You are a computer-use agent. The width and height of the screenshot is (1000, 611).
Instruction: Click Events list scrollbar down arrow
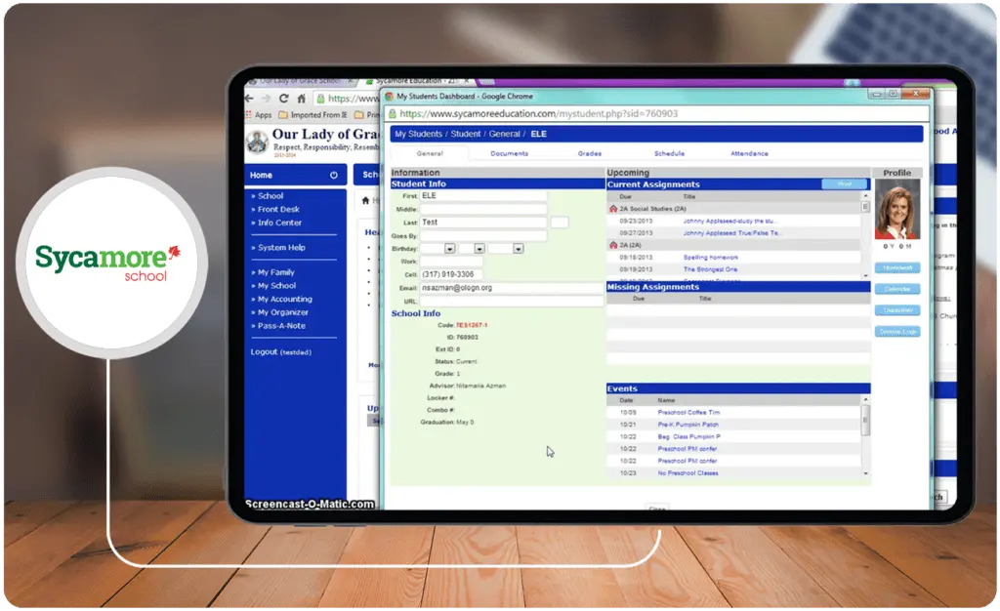[865, 473]
